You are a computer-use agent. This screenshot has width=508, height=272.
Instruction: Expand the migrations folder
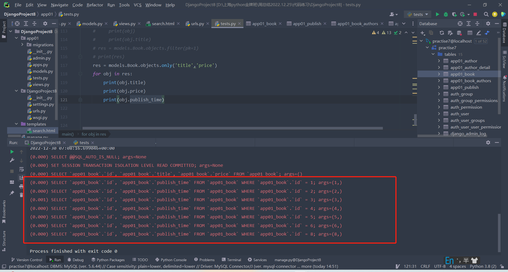click(22, 45)
